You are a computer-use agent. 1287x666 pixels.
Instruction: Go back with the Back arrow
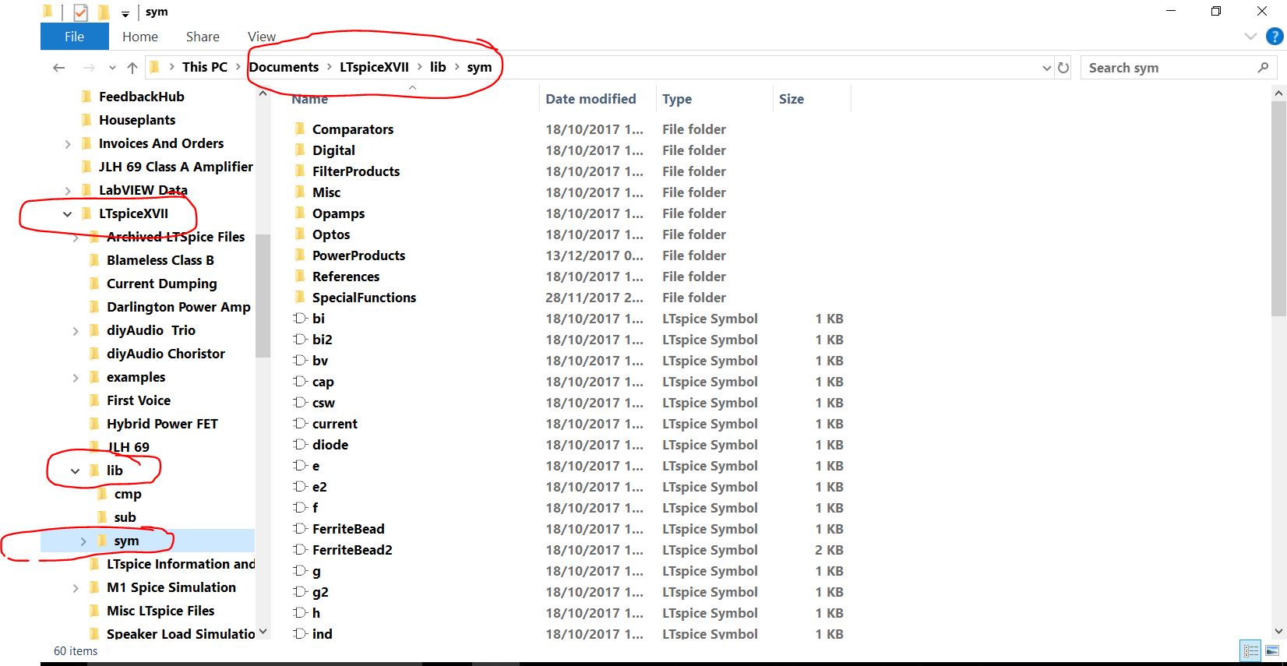click(58, 68)
